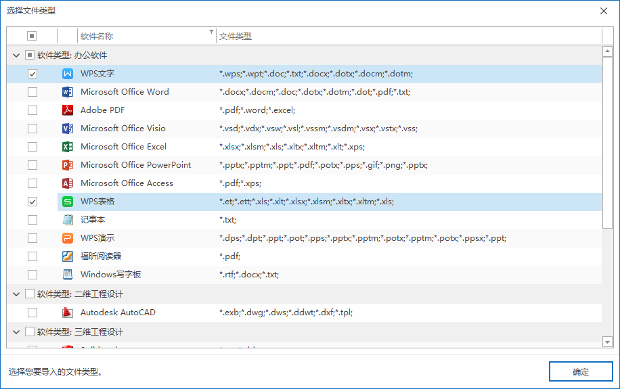
Task: Check the Microsoft Office Access checkbox
Action: pos(32,183)
